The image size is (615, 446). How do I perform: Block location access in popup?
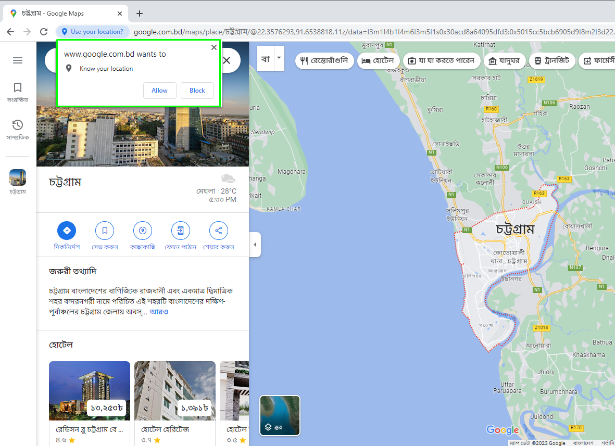click(x=197, y=91)
